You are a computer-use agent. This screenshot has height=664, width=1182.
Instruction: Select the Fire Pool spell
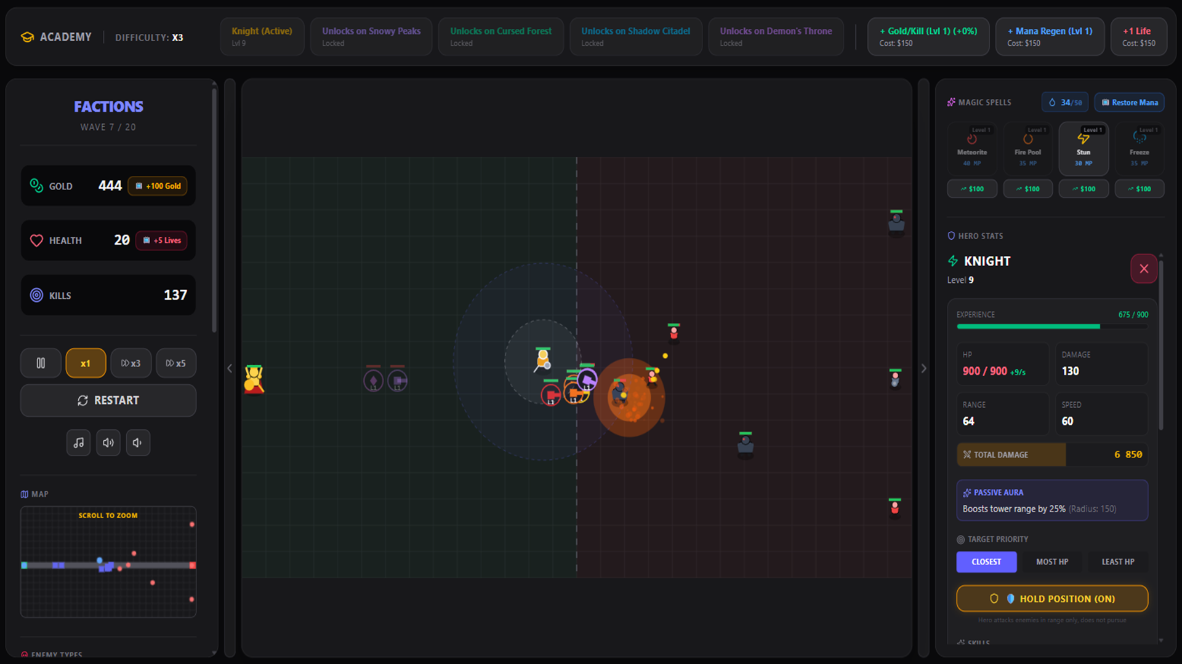(x=1027, y=148)
